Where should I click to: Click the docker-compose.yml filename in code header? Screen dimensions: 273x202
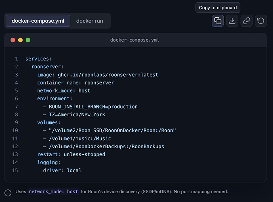[x=135, y=40]
